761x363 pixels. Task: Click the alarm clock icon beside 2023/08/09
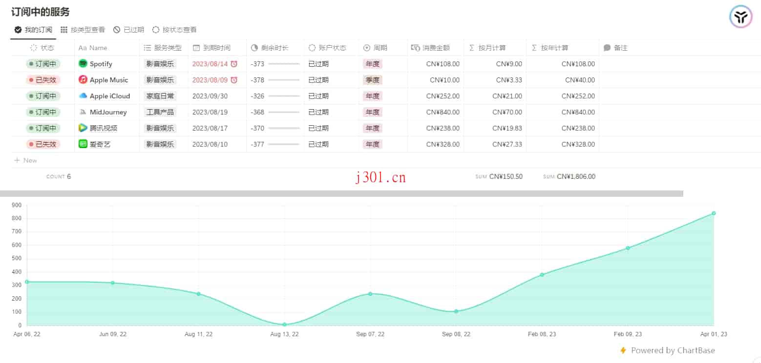(x=234, y=80)
